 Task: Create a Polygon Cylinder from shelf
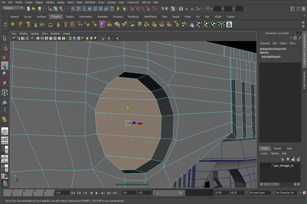pos(28,24)
